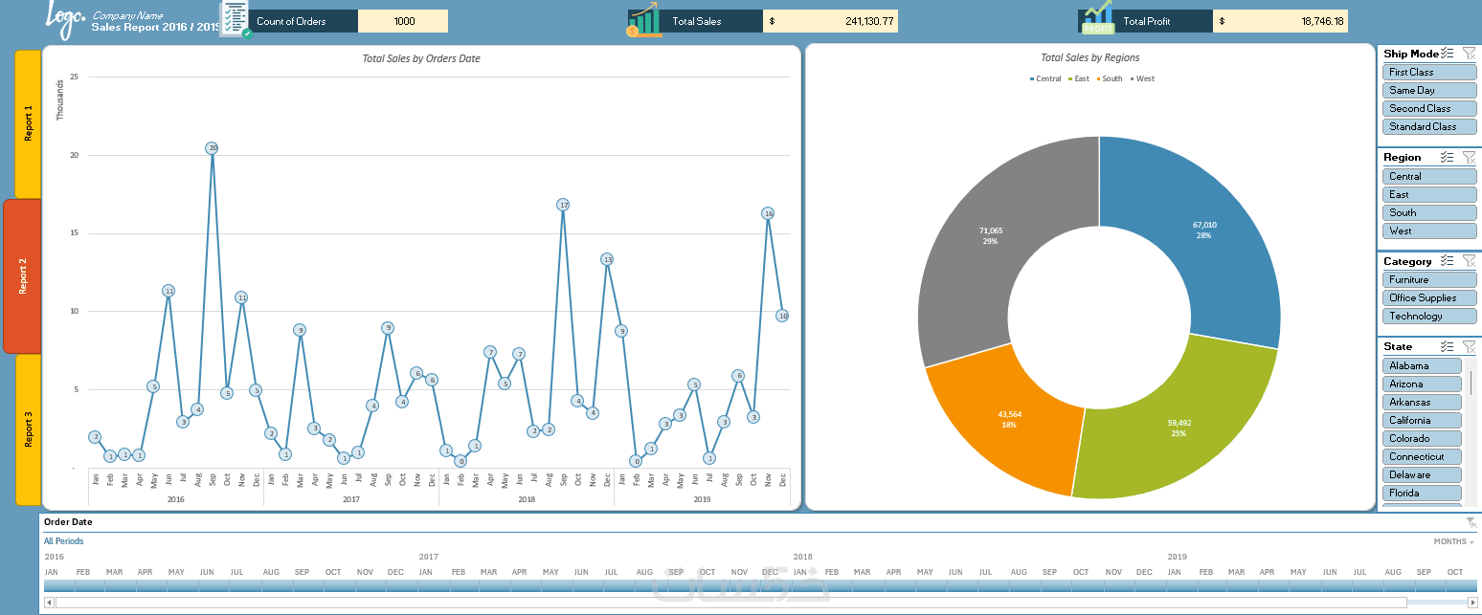Open the MONTHS time-level dropdown
The width and height of the screenshot is (1482, 615).
point(1454,542)
